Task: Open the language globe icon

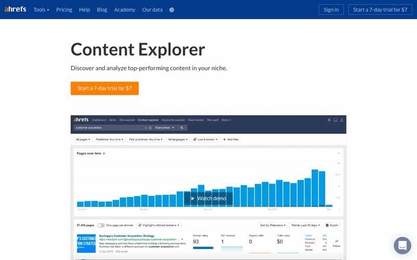Action: pos(172,10)
